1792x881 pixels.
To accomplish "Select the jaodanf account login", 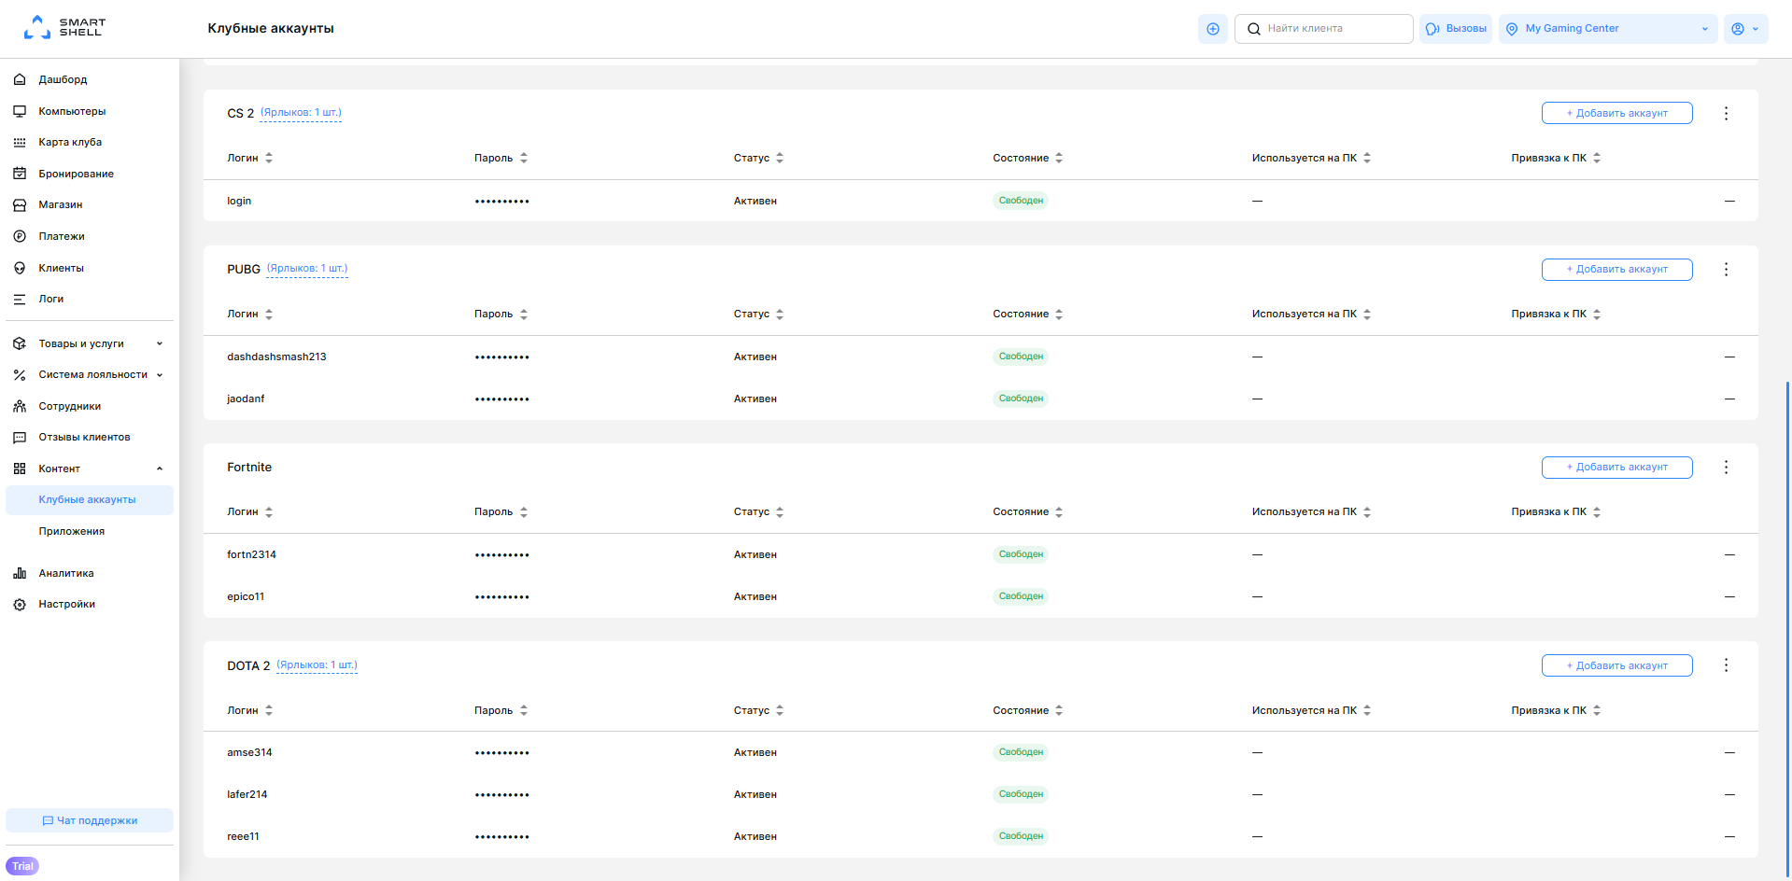I will tap(246, 399).
